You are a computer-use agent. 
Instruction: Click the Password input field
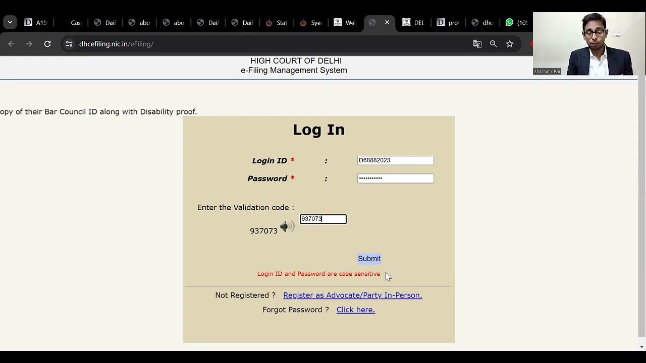[395, 178]
